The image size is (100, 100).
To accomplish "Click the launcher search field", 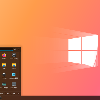I will click(6, 49).
